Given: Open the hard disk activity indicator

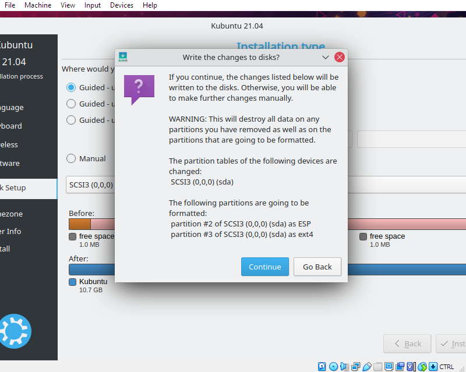Looking at the screenshot, I should (322, 366).
